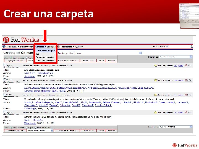Select the Página radio in the lower toolbar
The image size is (199, 149).
pos(26,127)
